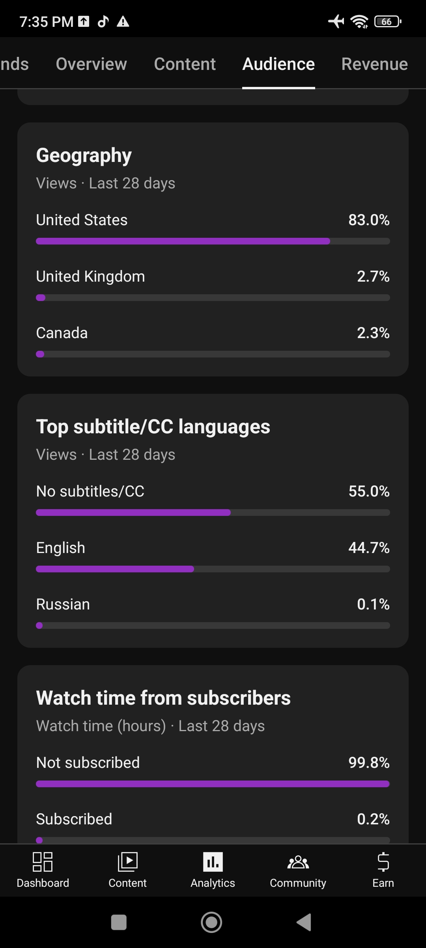Select the Analytics bar chart icon

213,862
